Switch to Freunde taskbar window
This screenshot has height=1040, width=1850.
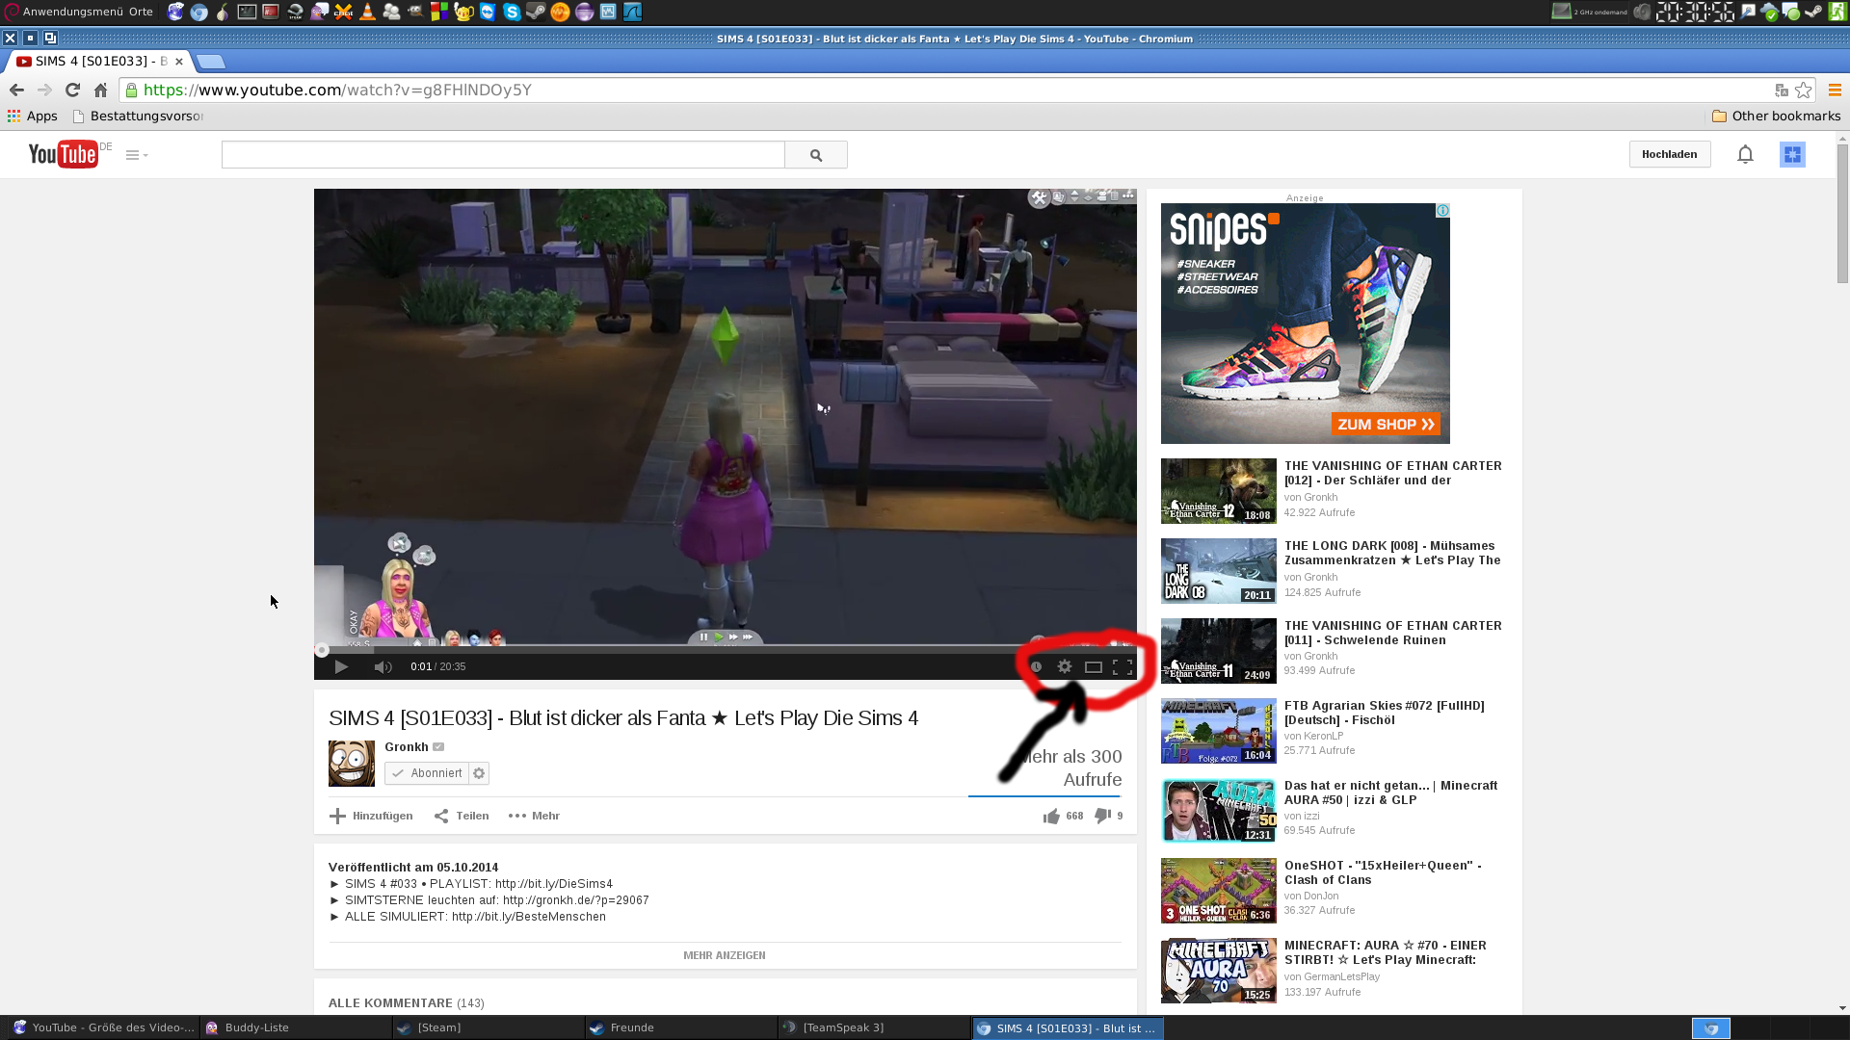click(681, 1027)
